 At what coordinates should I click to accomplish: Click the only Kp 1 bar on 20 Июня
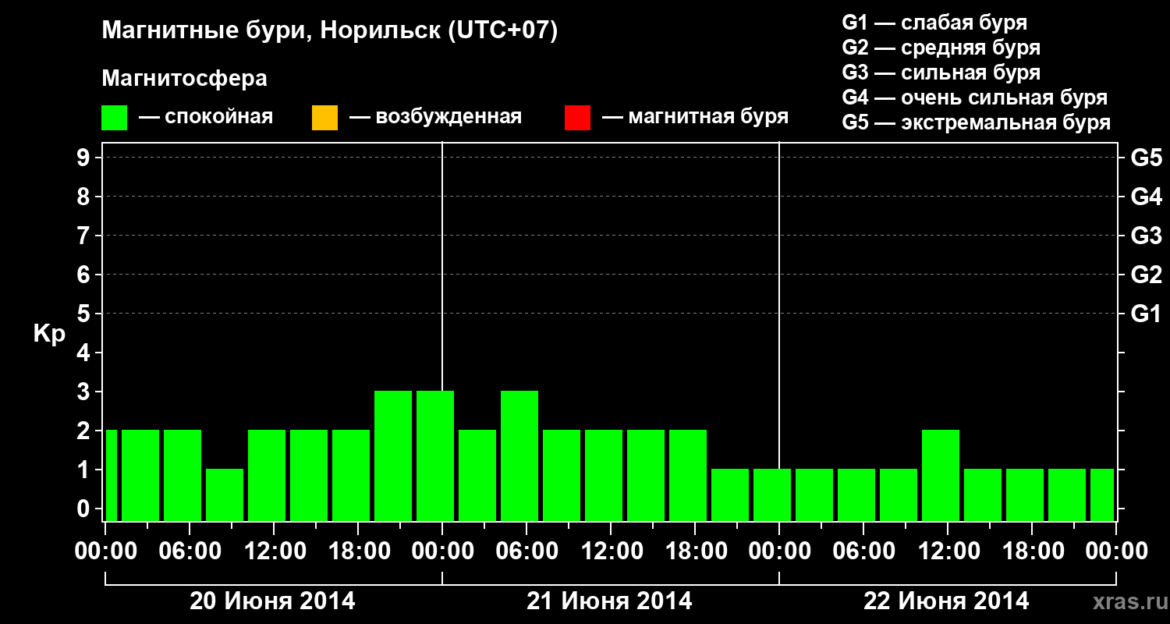point(225,495)
